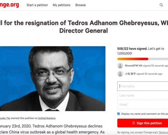Click RiversKPW HK signer avatar
The image size is (168, 135).
pos(120,65)
